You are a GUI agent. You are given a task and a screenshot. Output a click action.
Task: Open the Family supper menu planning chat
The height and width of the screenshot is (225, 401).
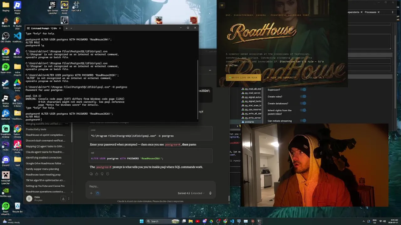click(42, 169)
